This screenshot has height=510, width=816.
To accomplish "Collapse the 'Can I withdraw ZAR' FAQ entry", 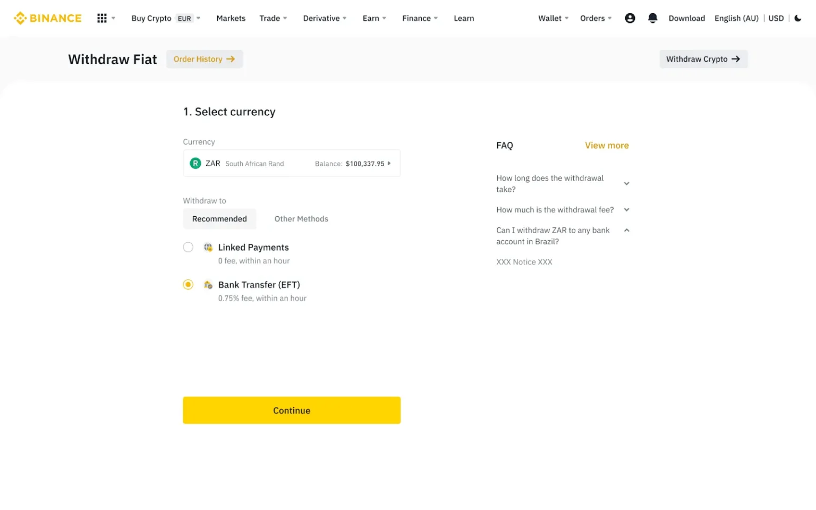I will tap(626, 230).
